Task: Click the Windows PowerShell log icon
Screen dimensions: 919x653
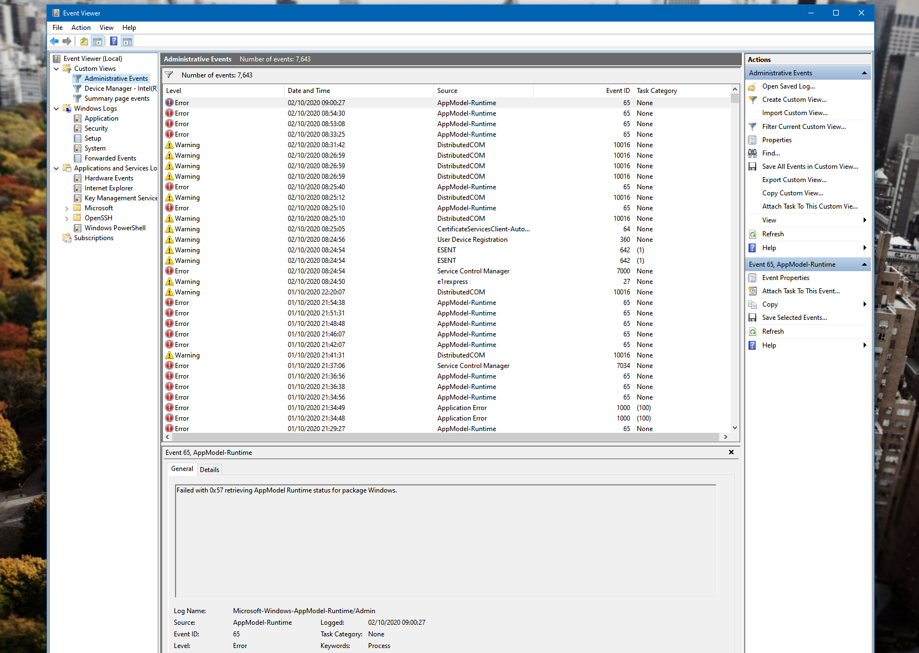Action: point(78,228)
